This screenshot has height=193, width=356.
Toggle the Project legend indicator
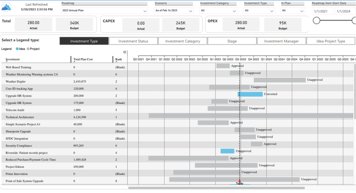click(28, 49)
